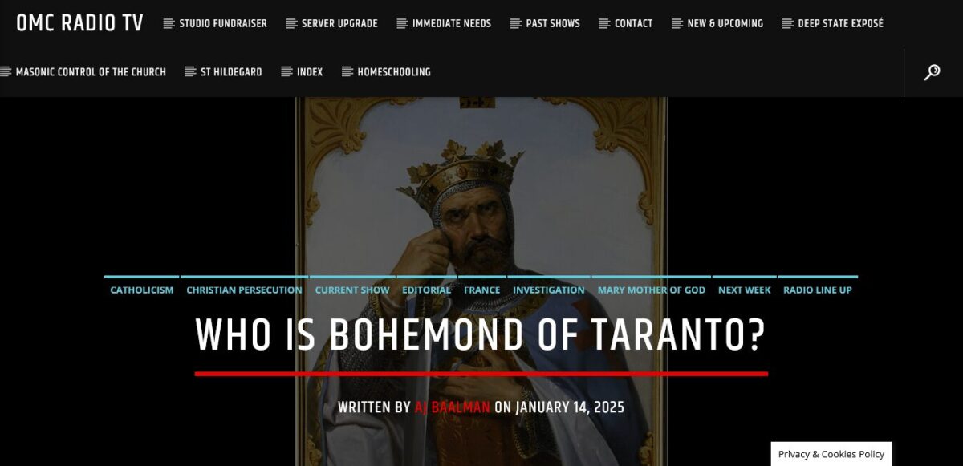This screenshot has width=963, height=466.
Task: Select the Christian Persecution category tag
Action: (x=244, y=290)
